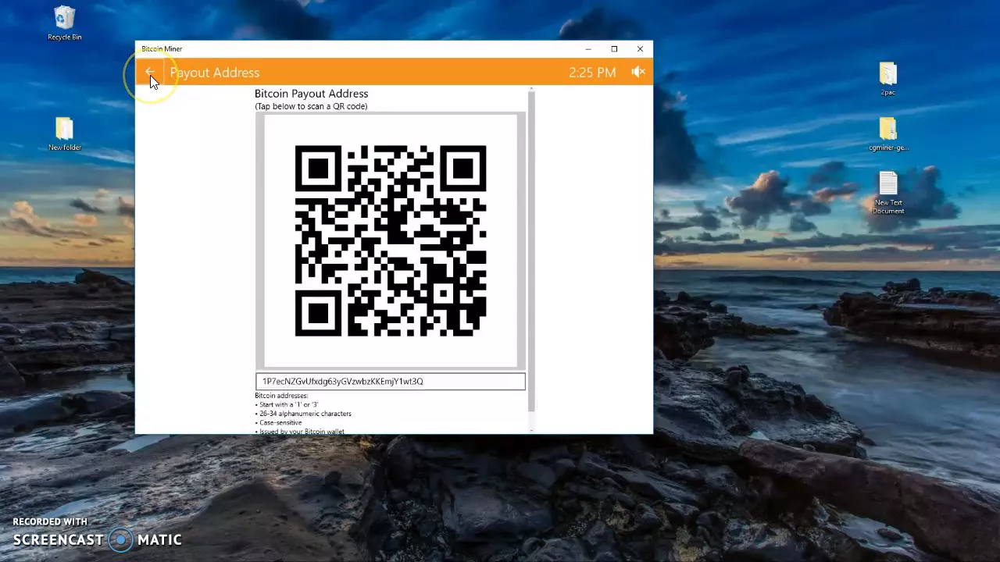
Task: Minimize the Bitcoin Miner window
Action: pyautogui.click(x=588, y=48)
